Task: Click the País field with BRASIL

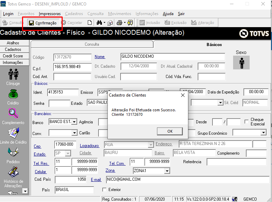Action: tap(74, 190)
